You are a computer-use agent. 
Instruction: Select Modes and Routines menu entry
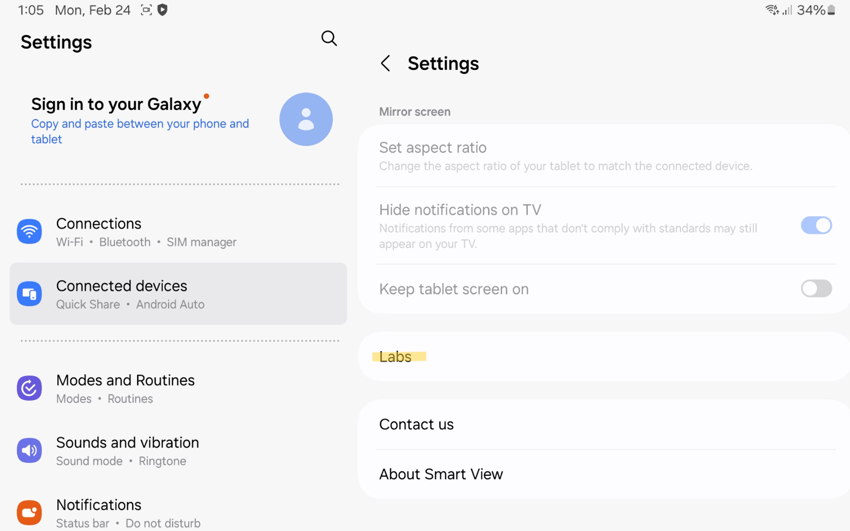coord(126,381)
